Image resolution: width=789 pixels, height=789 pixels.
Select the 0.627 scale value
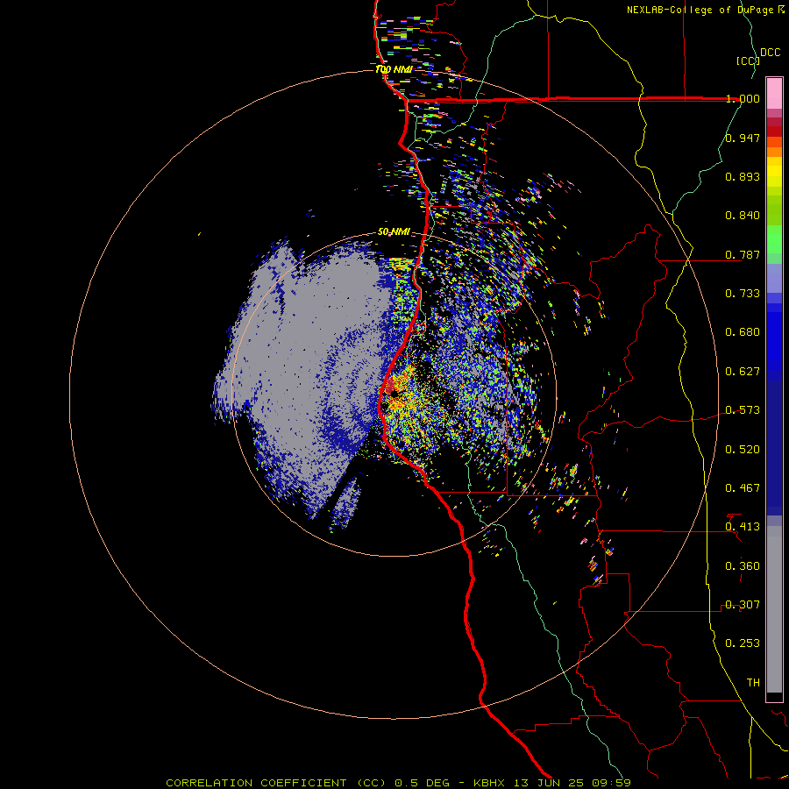pos(743,372)
